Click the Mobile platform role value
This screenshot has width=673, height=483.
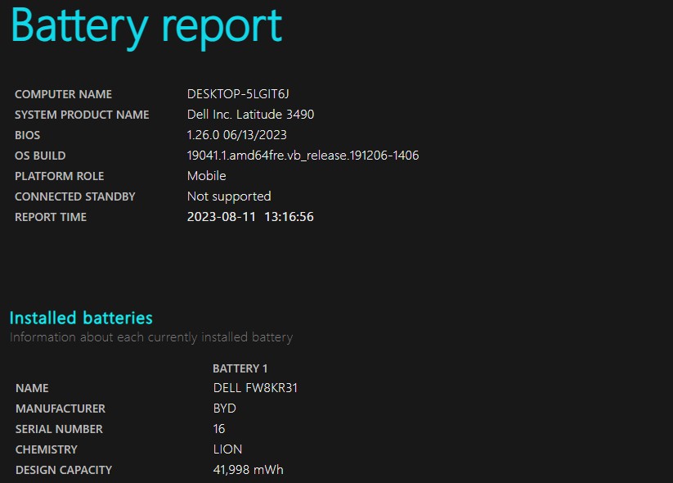click(x=206, y=176)
